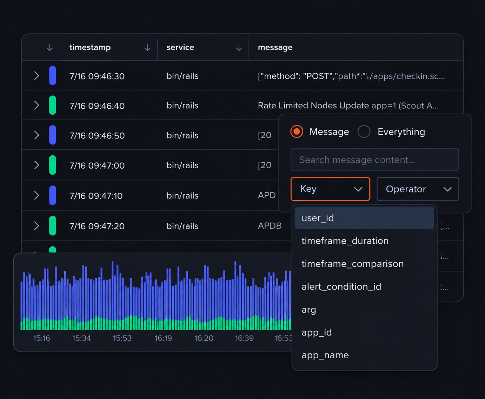This screenshot has width=485, height=399.
Task: Click timestamp 7/16 09:46:30
Action: click(97, 76)
